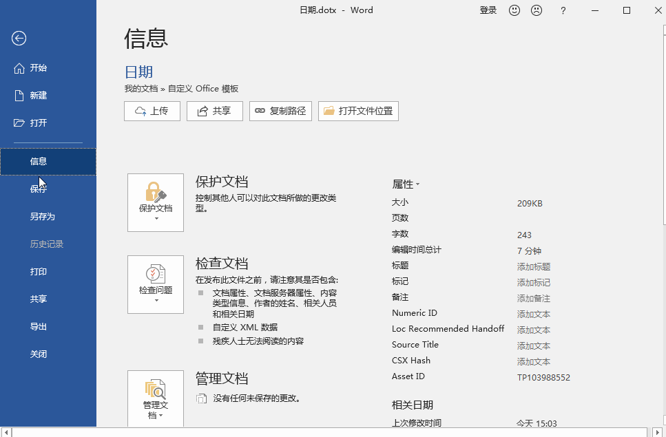Viewport: 666px width, 437px height.
Task: Click the 我的文档 breadcrumb path link
Action: tap(141, 89)
